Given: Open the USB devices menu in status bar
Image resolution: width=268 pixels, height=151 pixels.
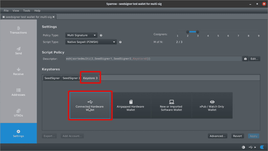Looking at the screenshot, I should (253, 147).
